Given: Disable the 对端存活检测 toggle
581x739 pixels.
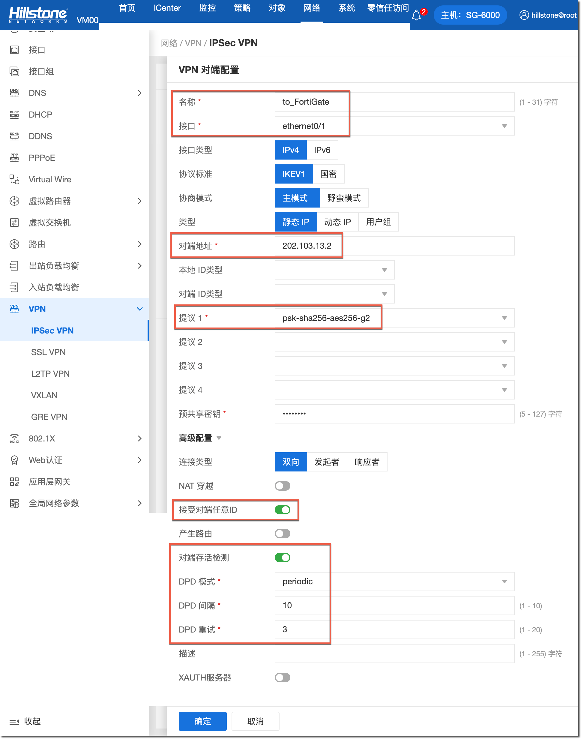Looking at the screenshot, I should click(x=282, y=558).
